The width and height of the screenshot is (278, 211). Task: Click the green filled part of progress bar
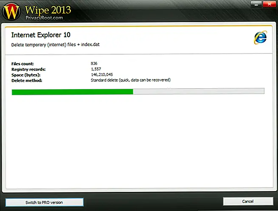[72, 91]
